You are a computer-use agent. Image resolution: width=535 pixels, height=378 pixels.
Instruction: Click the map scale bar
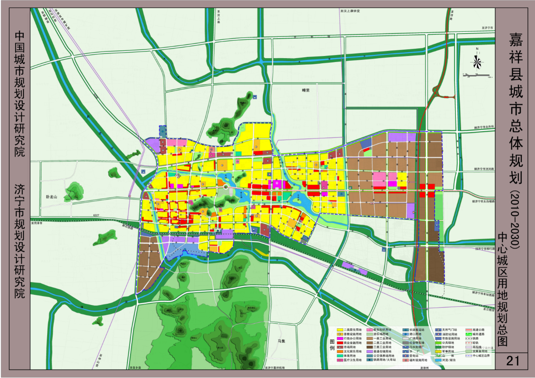478,75
